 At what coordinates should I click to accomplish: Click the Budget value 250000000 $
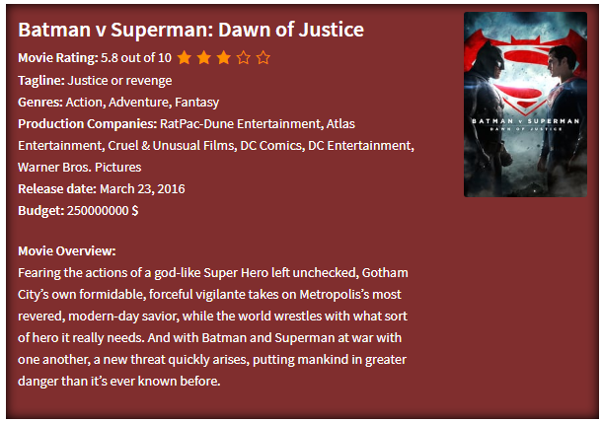[103, 211]
